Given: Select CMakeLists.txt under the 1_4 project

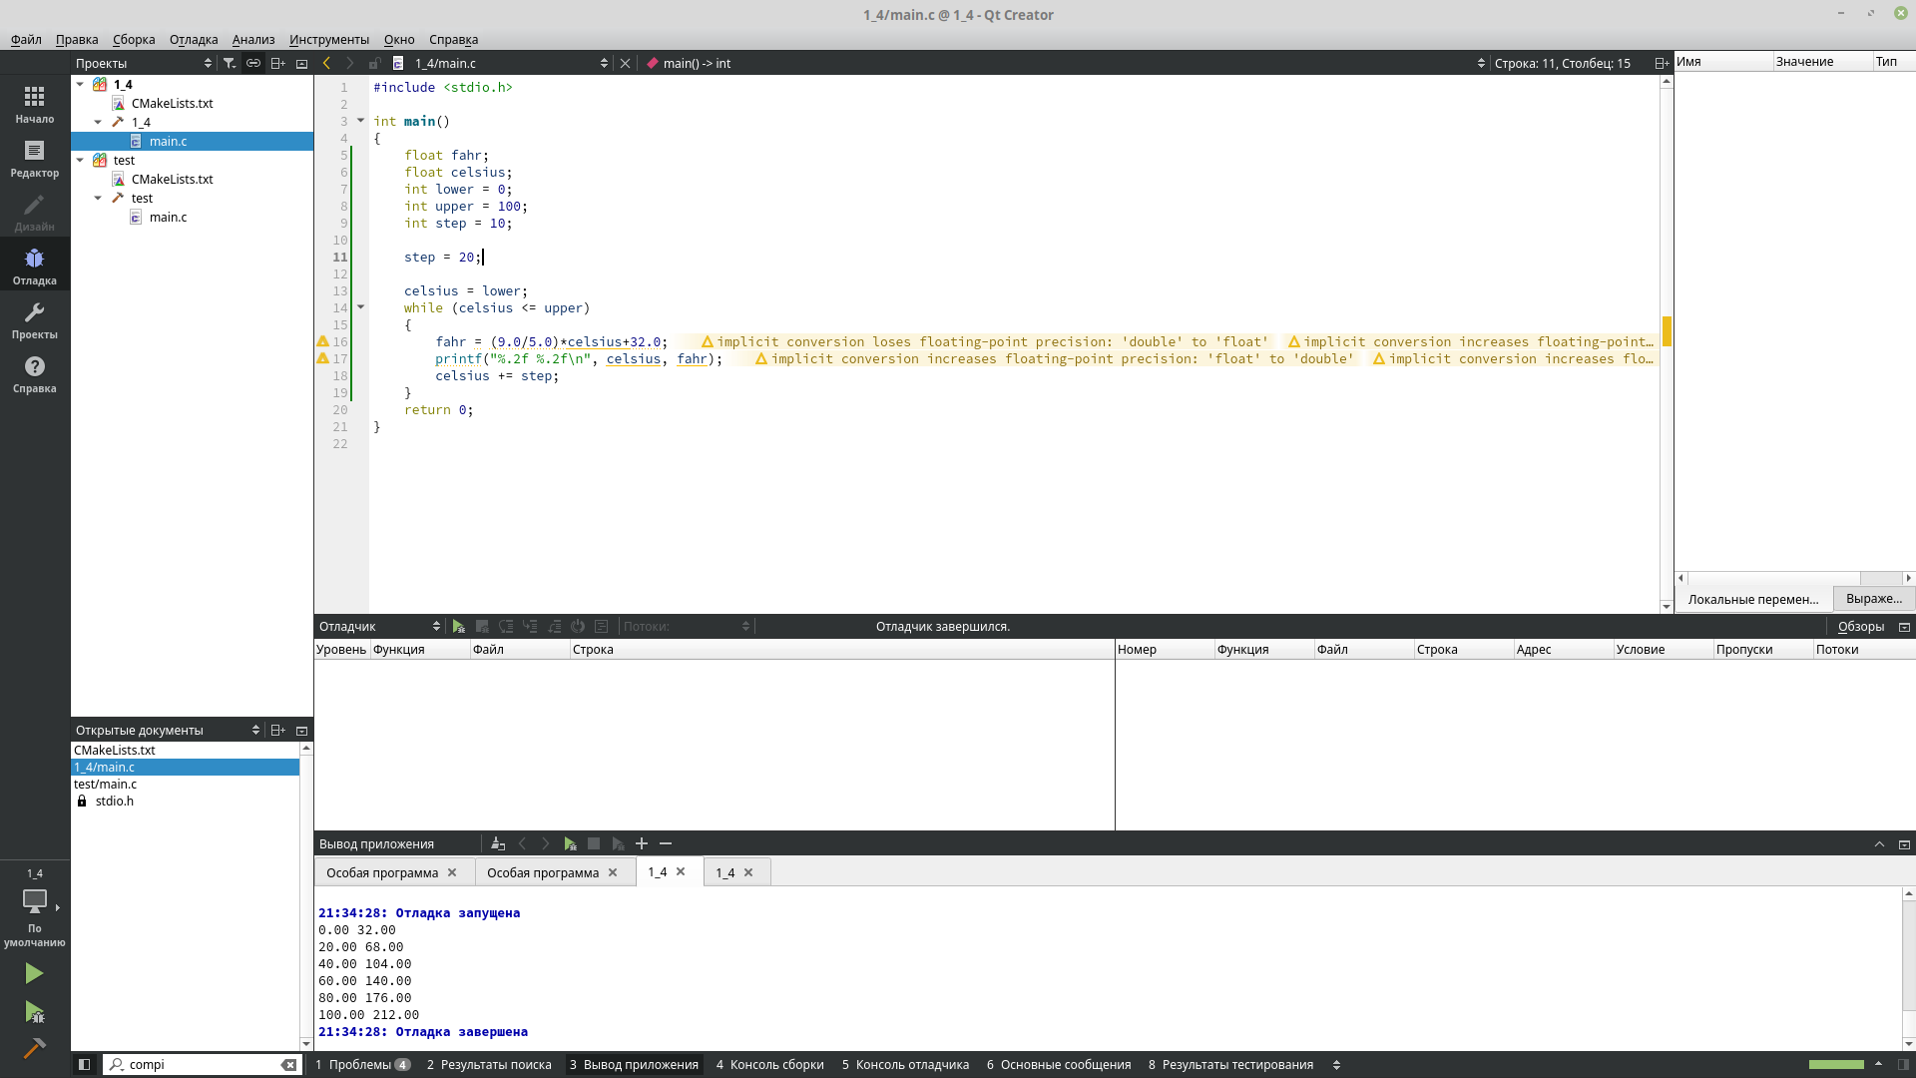Looking at the screenshot, I should (172, 103).
